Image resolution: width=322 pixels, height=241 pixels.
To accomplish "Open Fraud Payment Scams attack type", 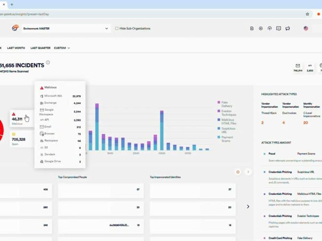I will 291,157.
